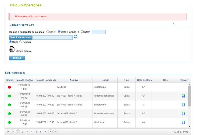Screen dimensions: 197x135
Task: Click '1 - 10 de 67 itens' text
Action: tap(179, 132)
